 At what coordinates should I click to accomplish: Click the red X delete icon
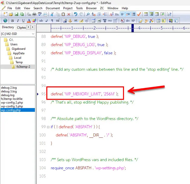[x=69, y=14]
